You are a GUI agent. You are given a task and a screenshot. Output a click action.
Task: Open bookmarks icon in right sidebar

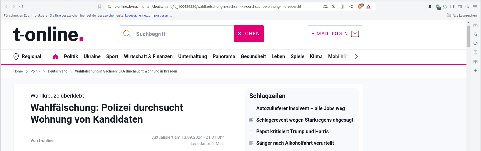coord(475,52)
